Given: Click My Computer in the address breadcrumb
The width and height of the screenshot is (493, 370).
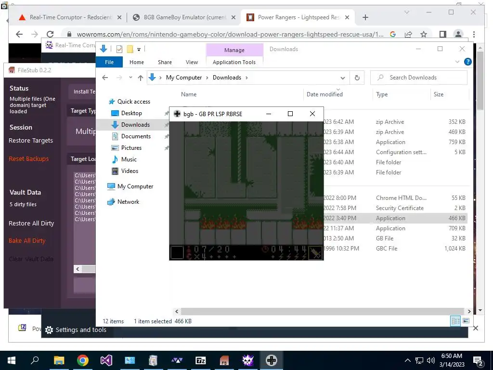Looking at the screenshot, I should (x=184, y=78).
